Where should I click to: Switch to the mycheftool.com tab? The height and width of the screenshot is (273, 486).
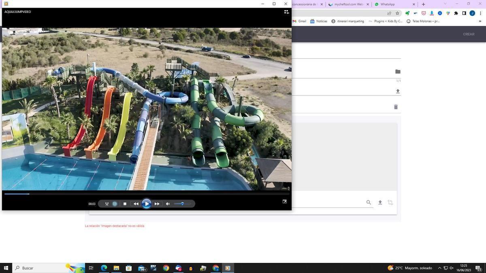pyautogui.click(x=348, y=4)
